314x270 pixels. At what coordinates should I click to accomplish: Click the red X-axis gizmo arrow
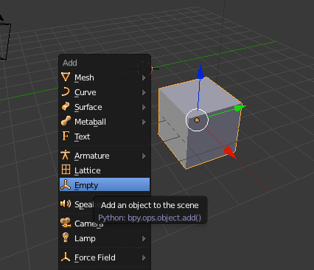click(230, 152)
